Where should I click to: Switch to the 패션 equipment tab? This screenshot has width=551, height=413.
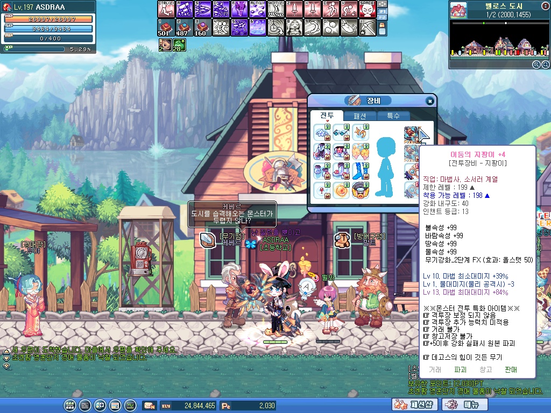(360, 116)
